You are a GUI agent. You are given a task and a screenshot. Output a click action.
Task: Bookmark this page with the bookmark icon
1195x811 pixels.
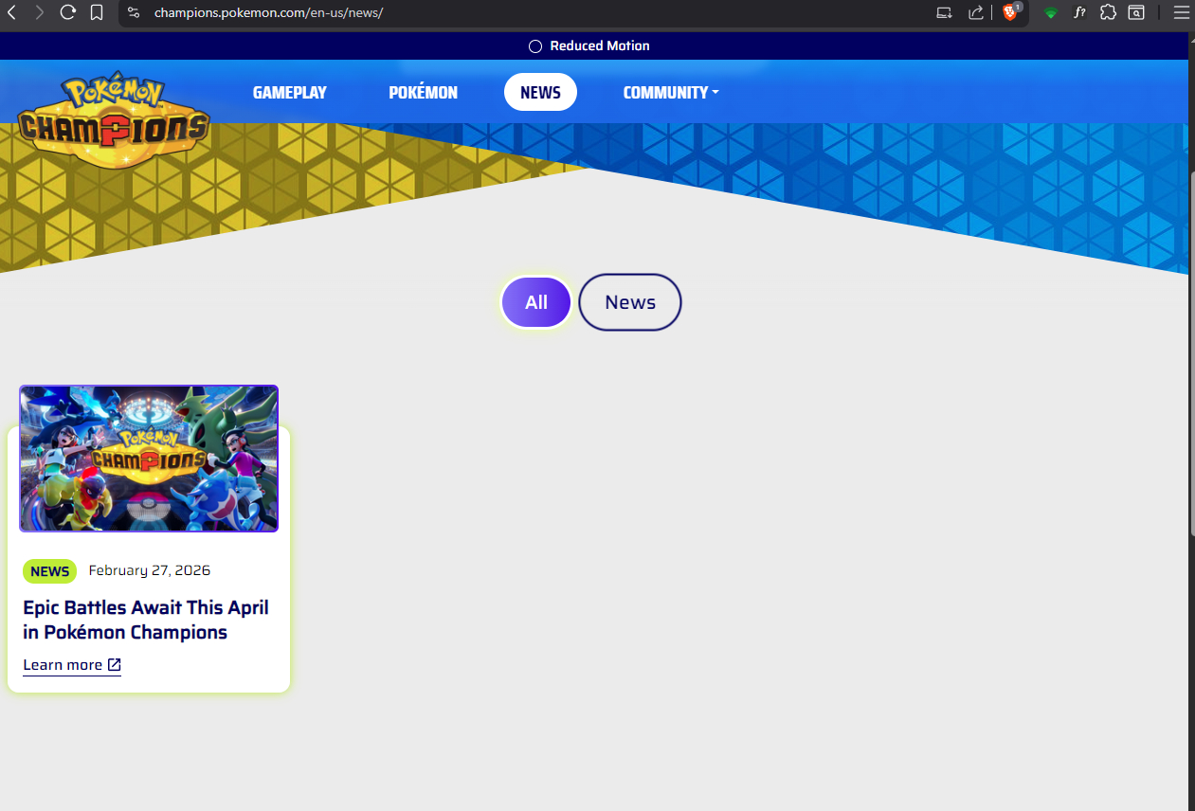(97, 12)
